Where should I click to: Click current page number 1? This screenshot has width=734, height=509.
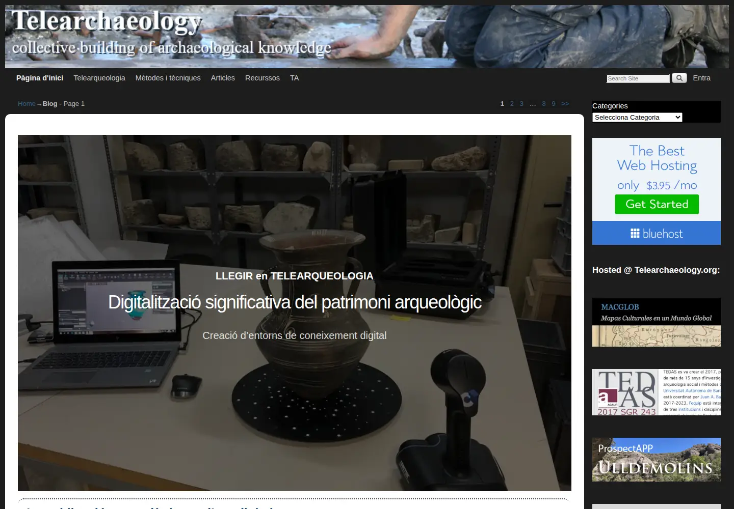(502, 104)
